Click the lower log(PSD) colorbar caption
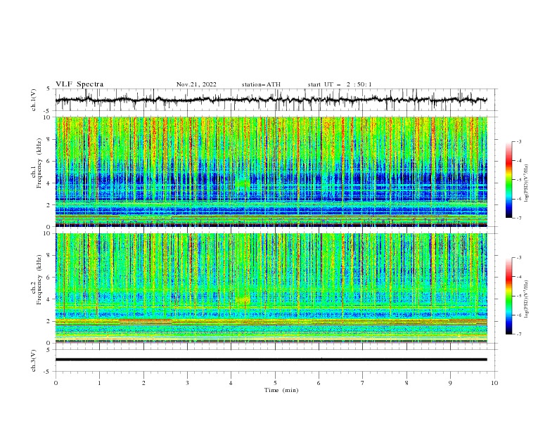Screen dimensions: 557x430 click(x=527, y=299)
